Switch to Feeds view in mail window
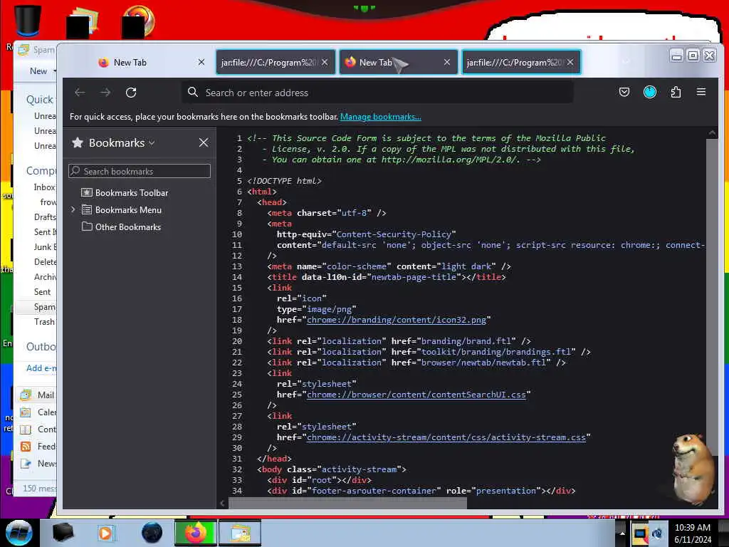The image size is (729, 547). coord(38,447)
